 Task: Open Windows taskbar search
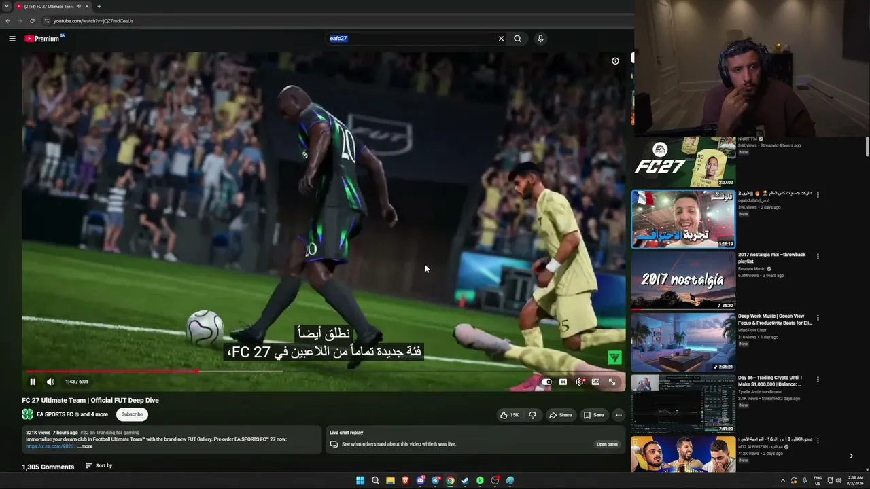pyautogui.click(x=375, y=481)
